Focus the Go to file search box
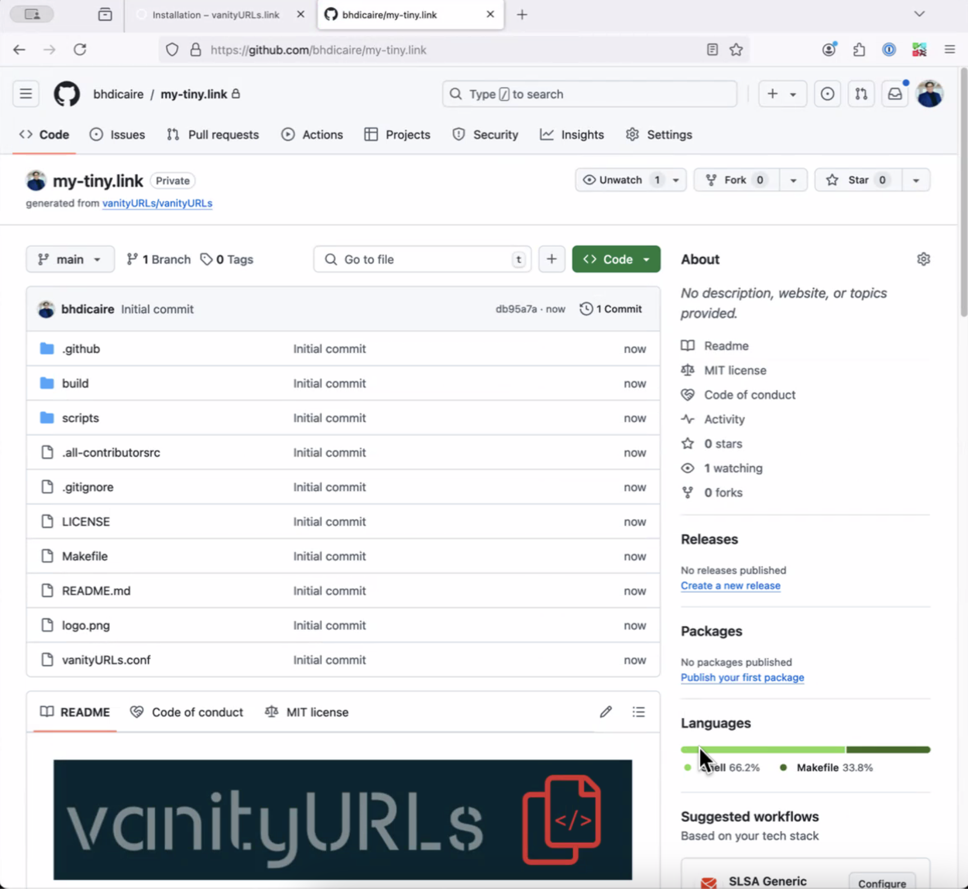This screenshot has height=889, width=968. coord(422,259)
